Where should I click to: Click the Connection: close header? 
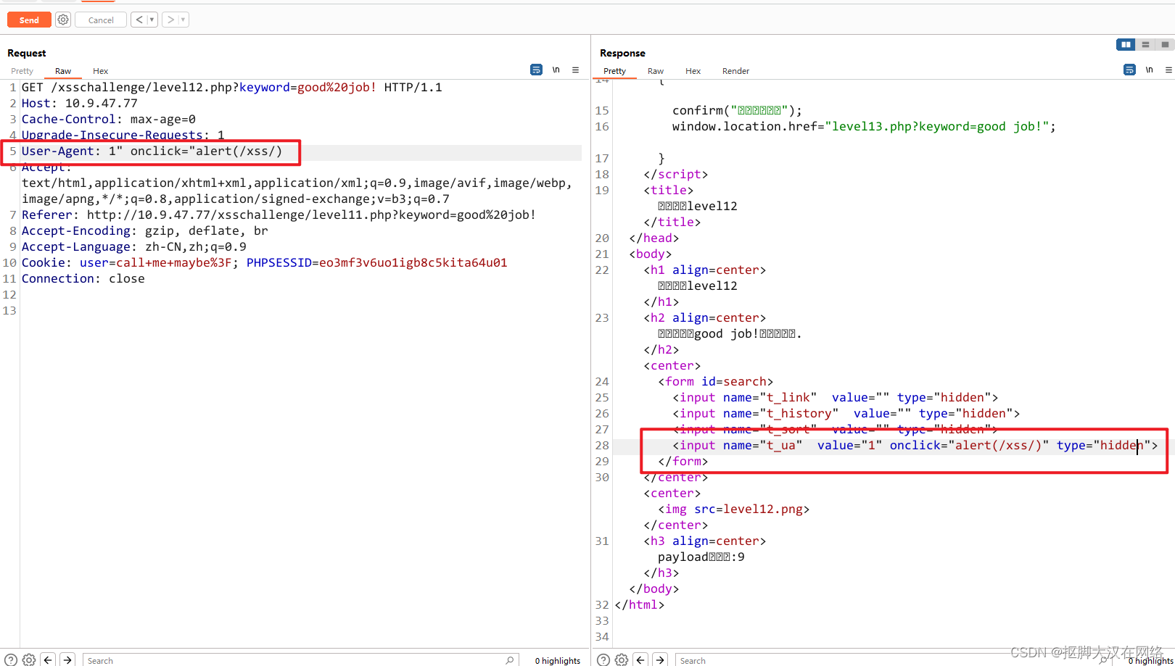(83, 278)
